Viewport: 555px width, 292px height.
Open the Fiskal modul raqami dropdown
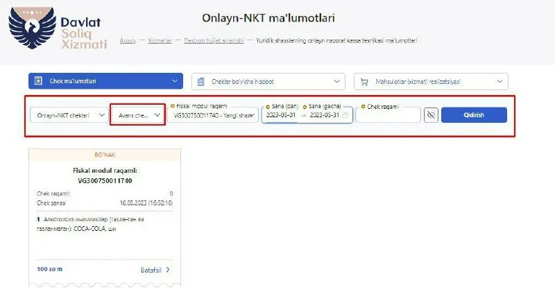pyautogui.click(x=213, y=115)
